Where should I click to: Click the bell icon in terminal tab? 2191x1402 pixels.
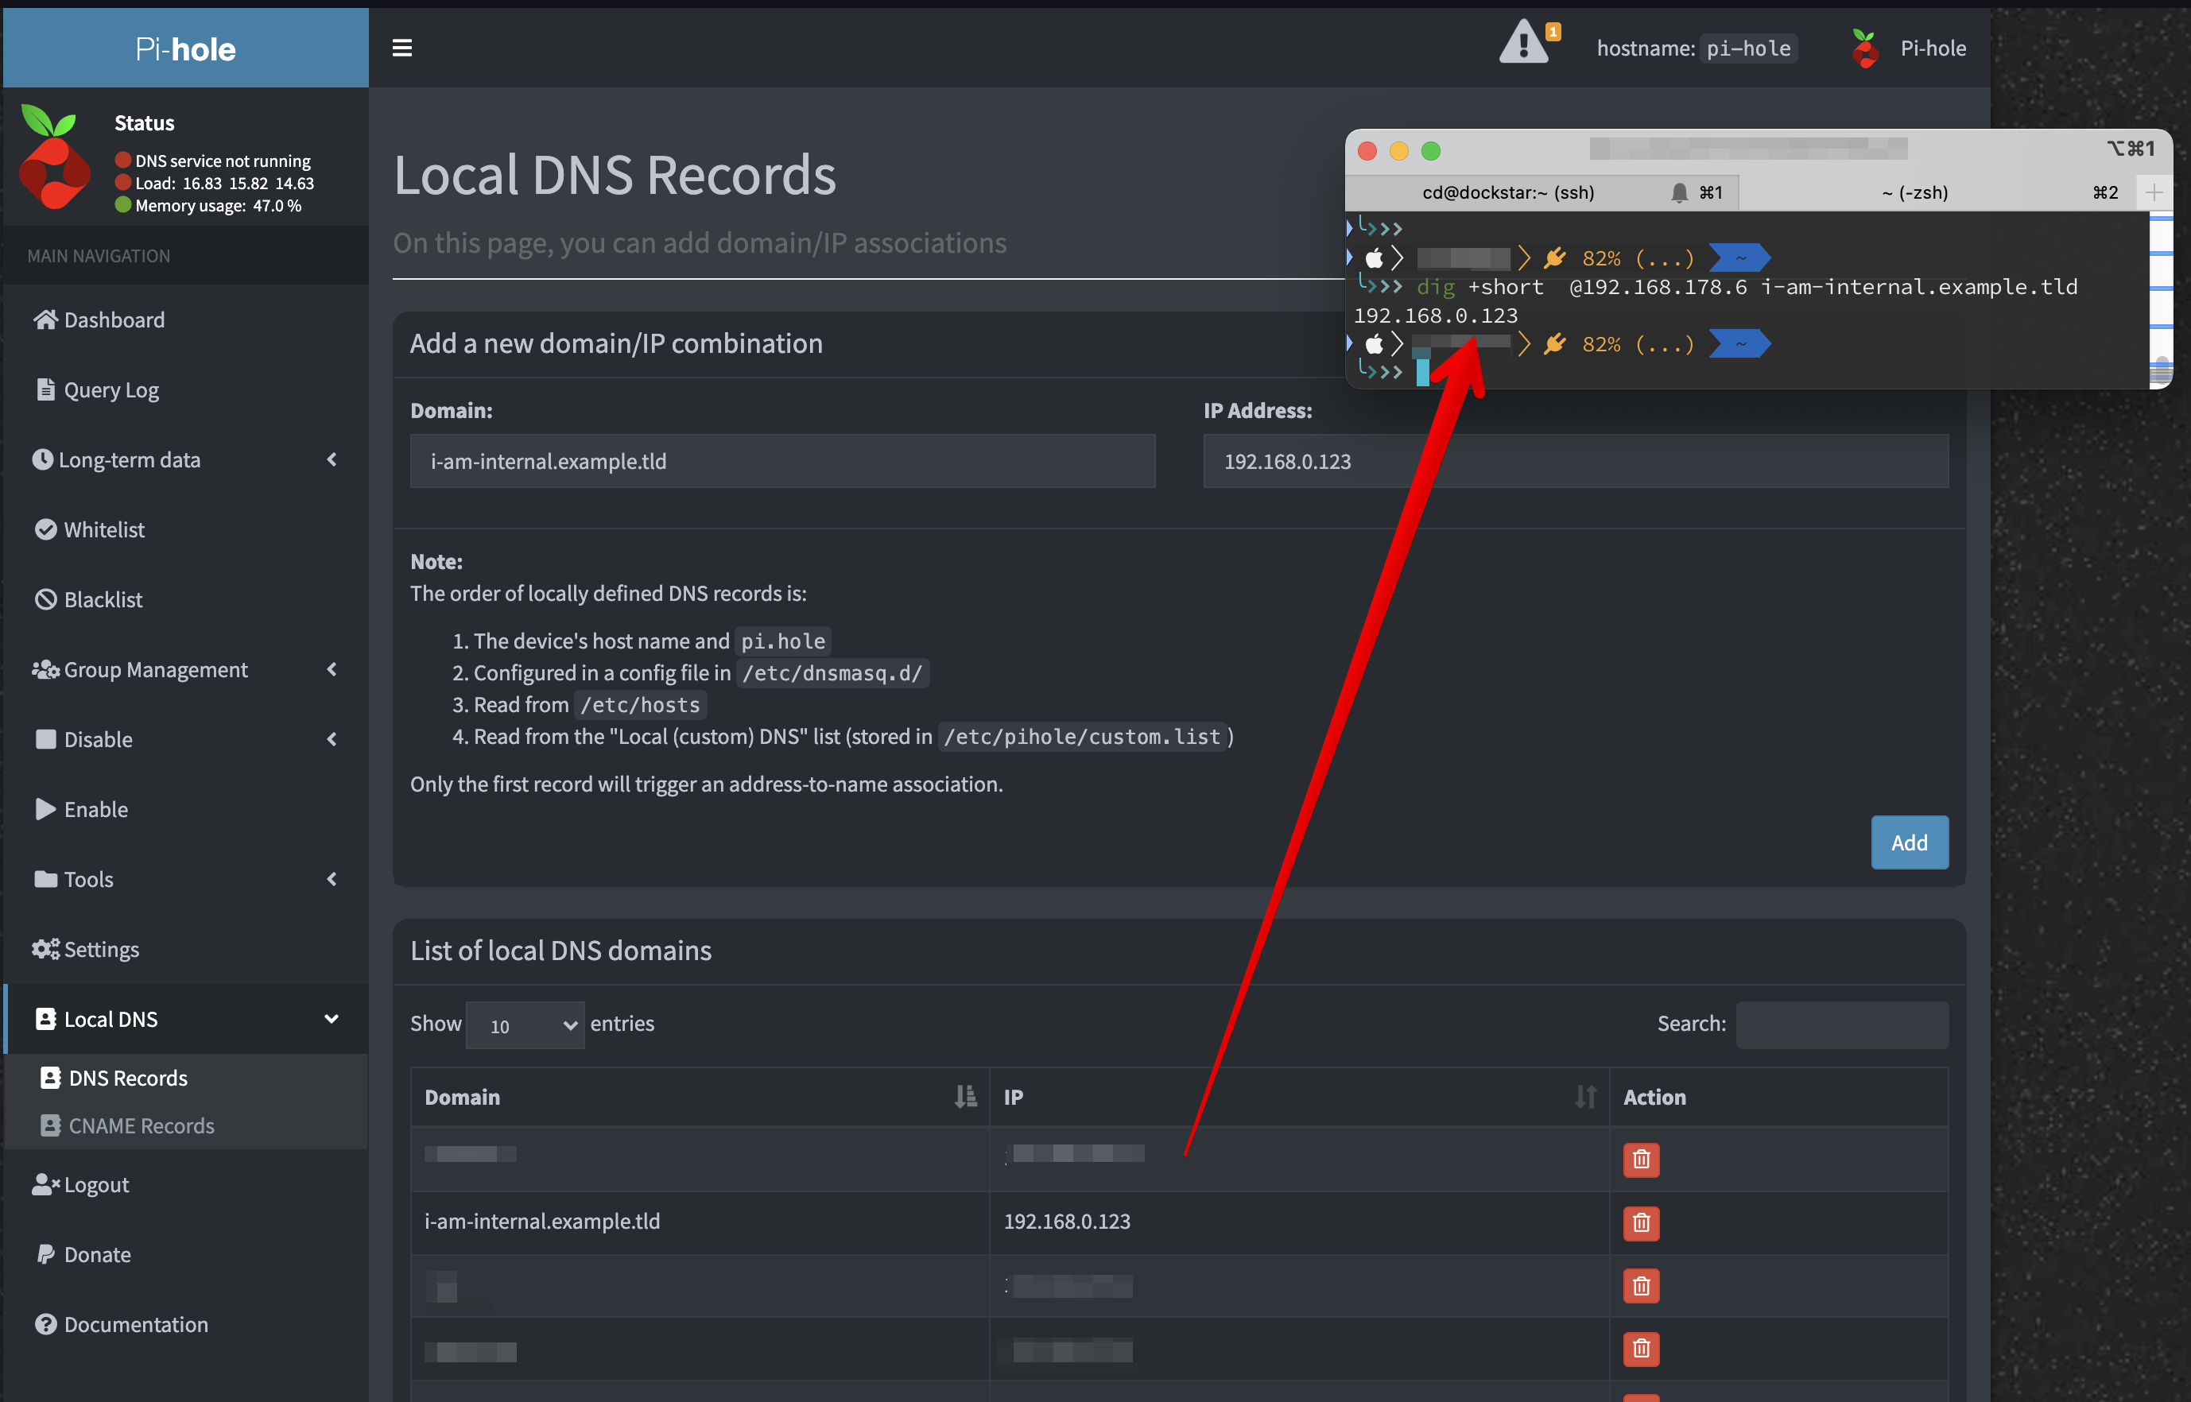(1679, 192)
